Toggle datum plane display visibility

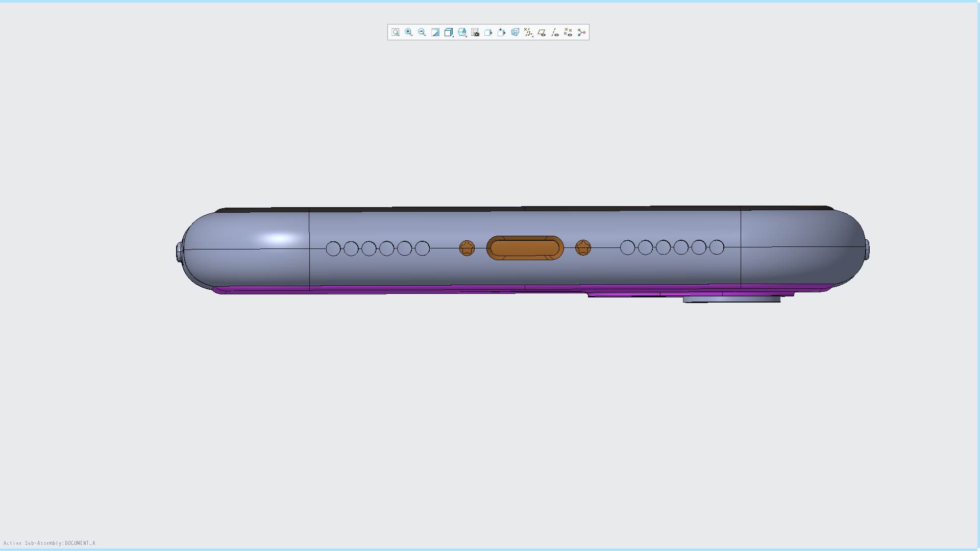[x=541, y=32]
